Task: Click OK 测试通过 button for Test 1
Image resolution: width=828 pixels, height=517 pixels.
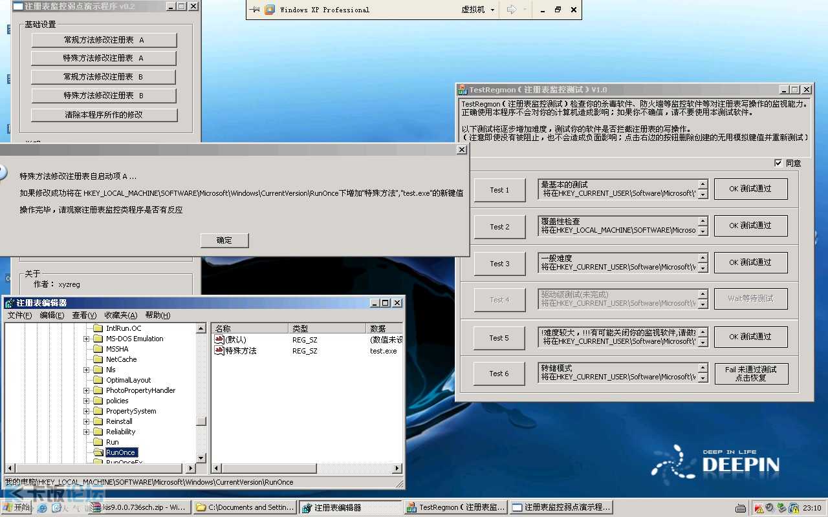Action: (x=751, y=189)
